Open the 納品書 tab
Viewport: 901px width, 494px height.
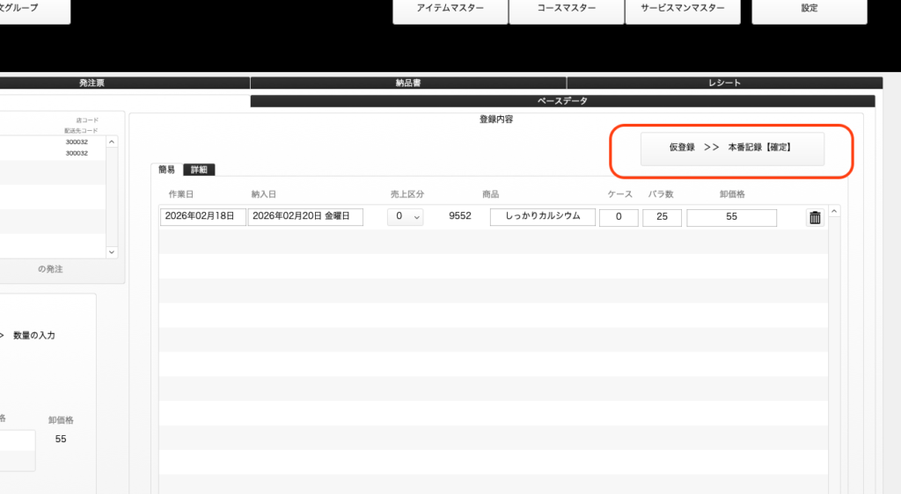pyautogui.click(x=407, y=83)
